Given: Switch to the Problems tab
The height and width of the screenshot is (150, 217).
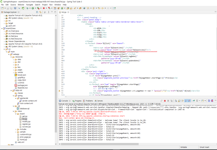Looking at the screenshot, I should click(88, 101).
